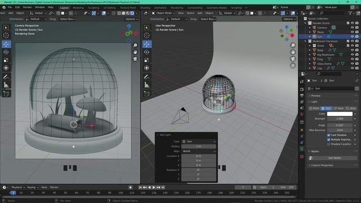The height and width of the screenshot is (203, 361).
Task: Select the Select Box tool in right viewport
Action: (147, 28)
